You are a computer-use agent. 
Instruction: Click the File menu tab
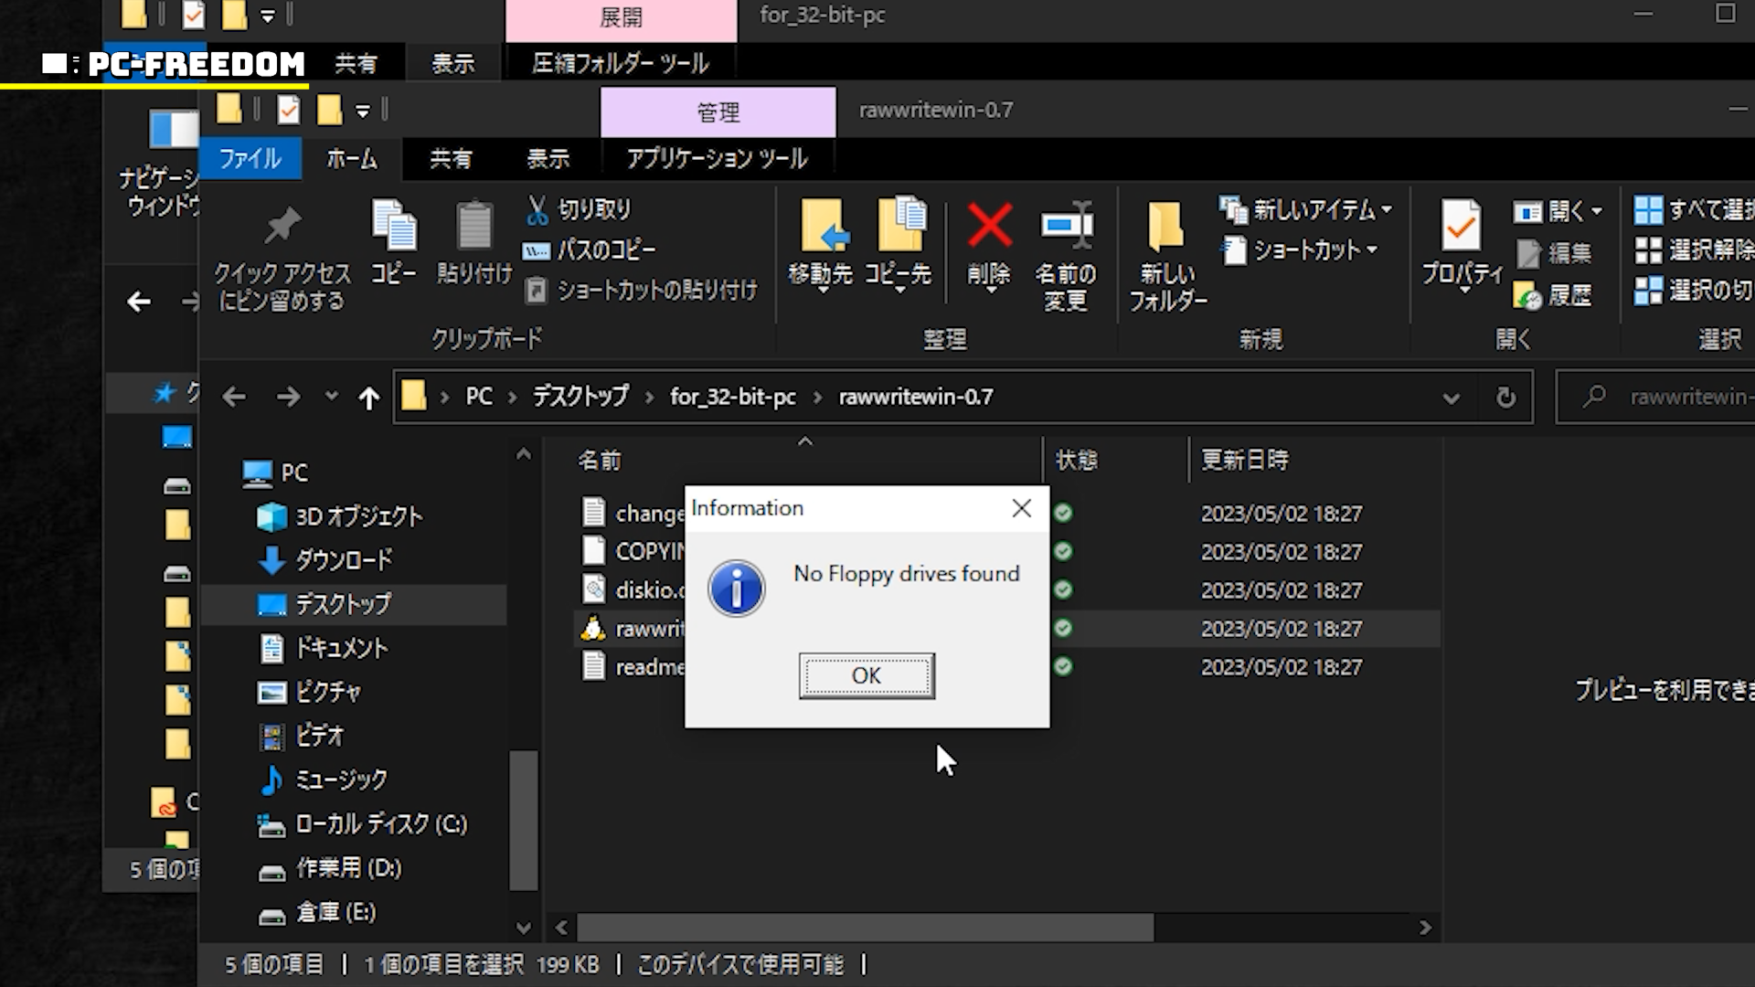tap(250, 159)
